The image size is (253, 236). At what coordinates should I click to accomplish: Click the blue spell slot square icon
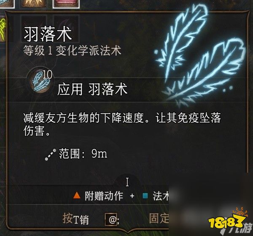pyautogui.click(x=145, y=195)
